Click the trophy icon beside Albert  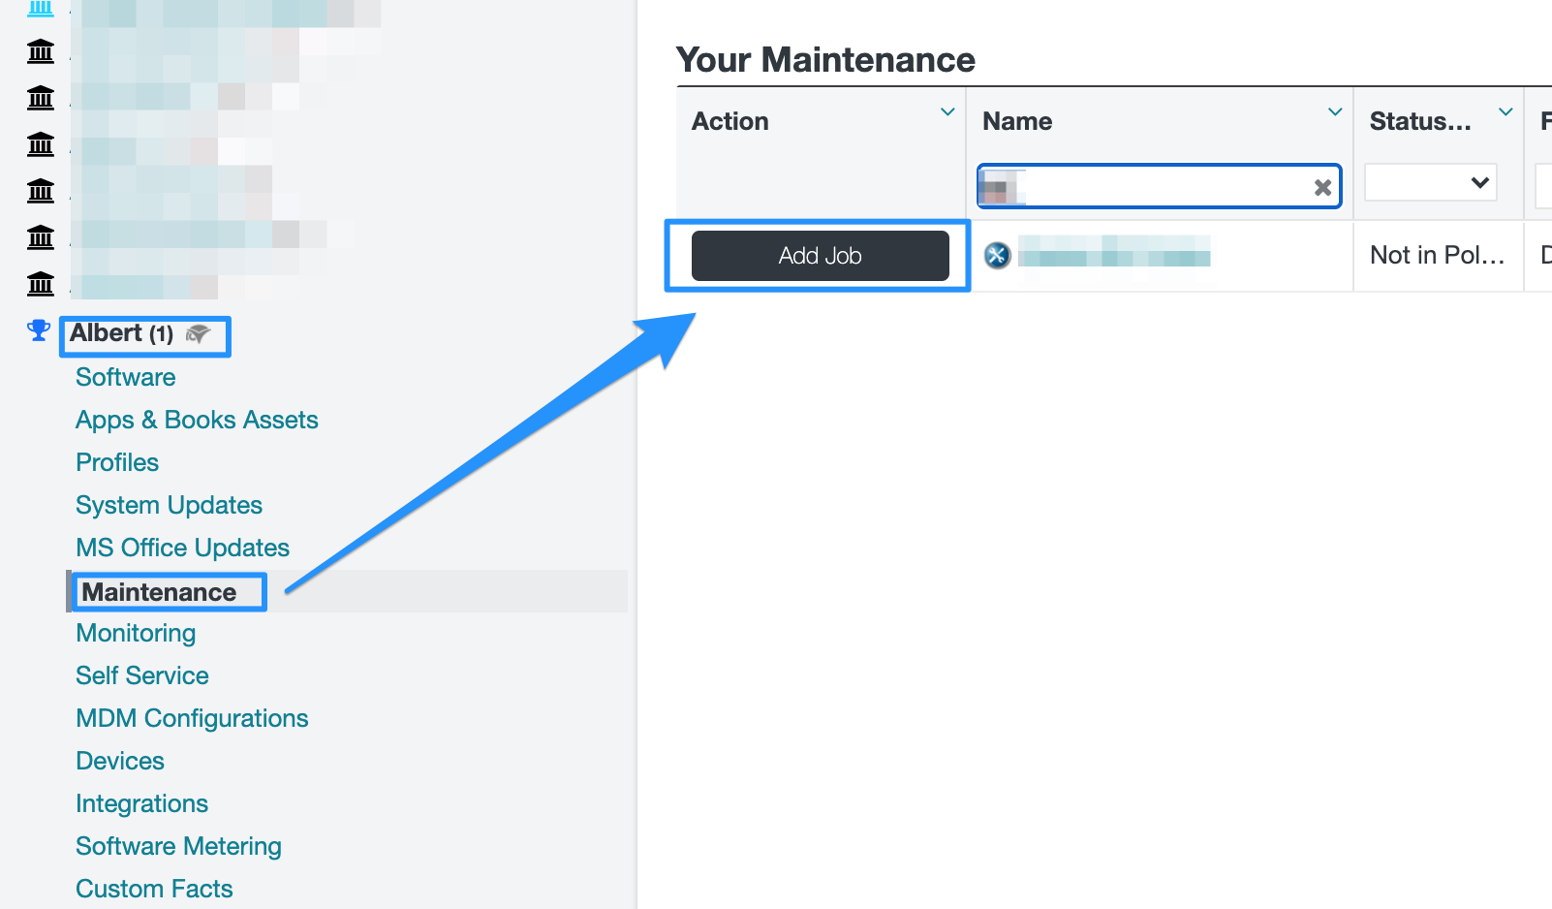point(39,331)
